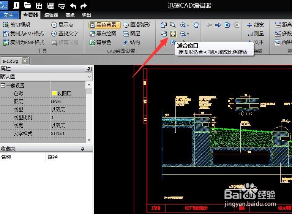Toggle the 黑色背景 black background option
This screenshot has height=214, width=292.
[104, 25]
